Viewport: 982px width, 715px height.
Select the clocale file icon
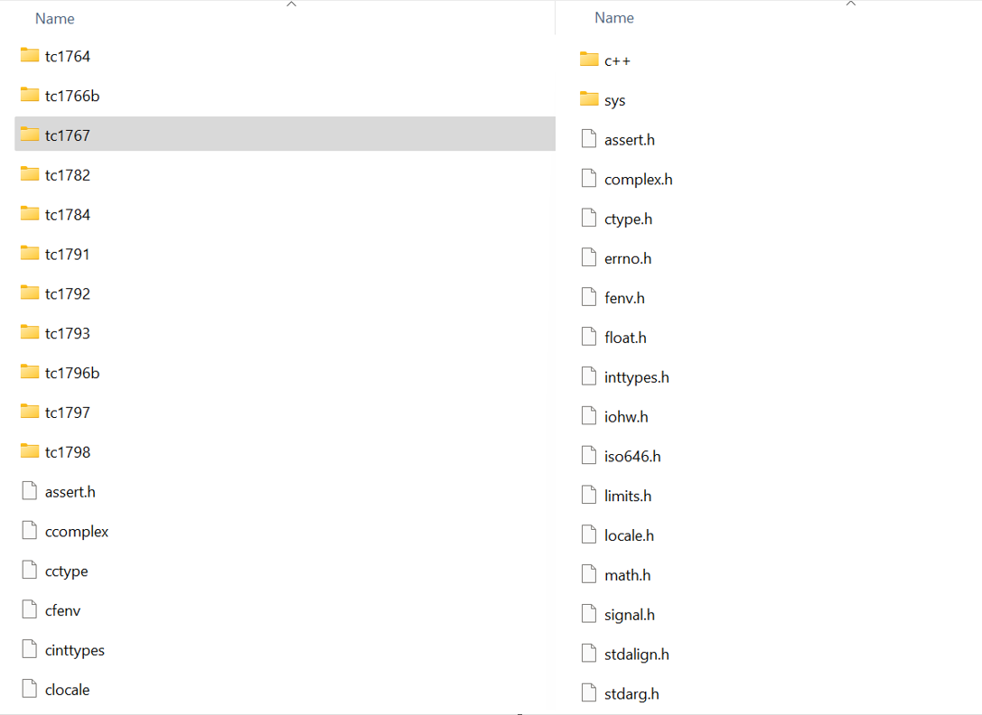pos(30,690)
